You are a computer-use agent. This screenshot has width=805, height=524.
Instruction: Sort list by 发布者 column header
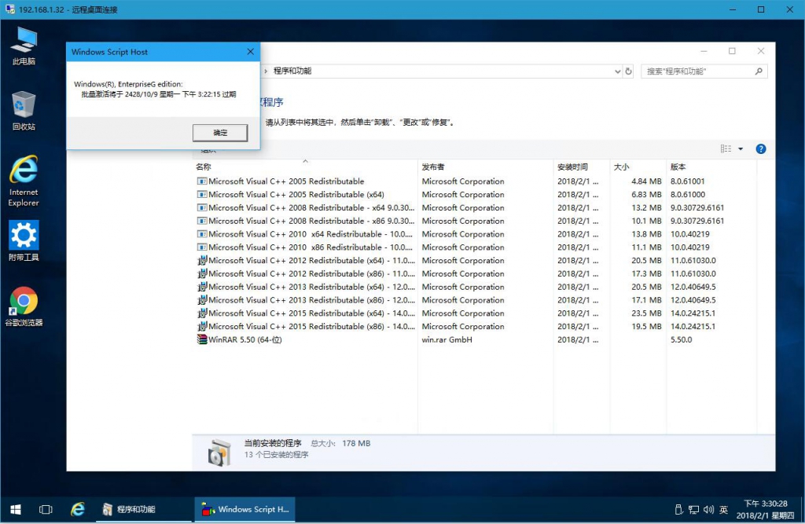click(x=485, y=167)
